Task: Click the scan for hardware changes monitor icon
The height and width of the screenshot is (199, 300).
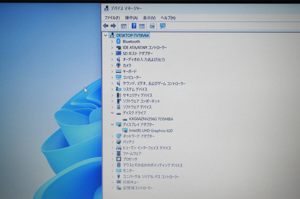Action: click(163, 26)
